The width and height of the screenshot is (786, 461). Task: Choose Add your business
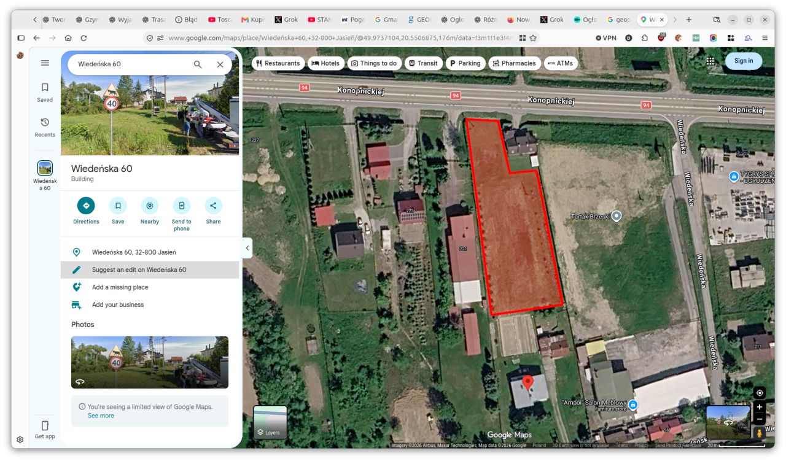pos(150,304)
